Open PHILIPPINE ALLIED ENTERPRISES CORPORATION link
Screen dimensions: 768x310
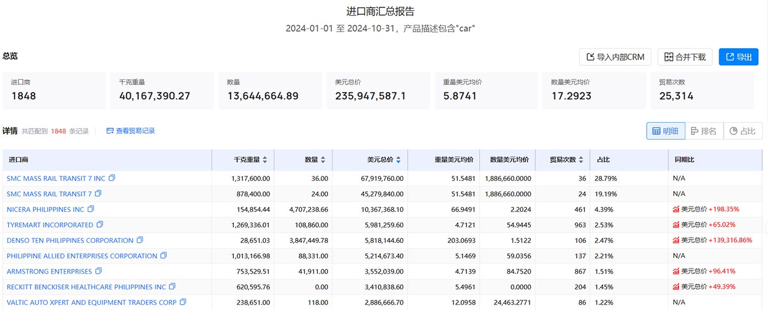tap(82, 256)
